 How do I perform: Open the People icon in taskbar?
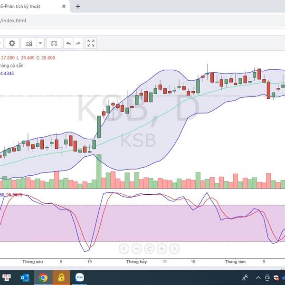(x=245, y=277)
